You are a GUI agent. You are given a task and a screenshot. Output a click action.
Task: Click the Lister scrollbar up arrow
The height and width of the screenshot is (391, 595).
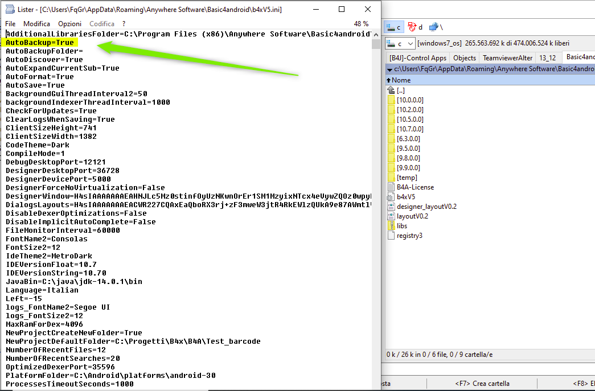pyautogui.click(x=376, y=35)
